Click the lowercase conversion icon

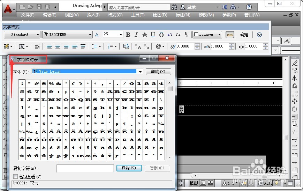click(146, 46)
